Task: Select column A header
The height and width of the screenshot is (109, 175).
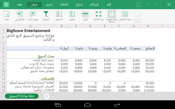Action: [x=30, y=26]
